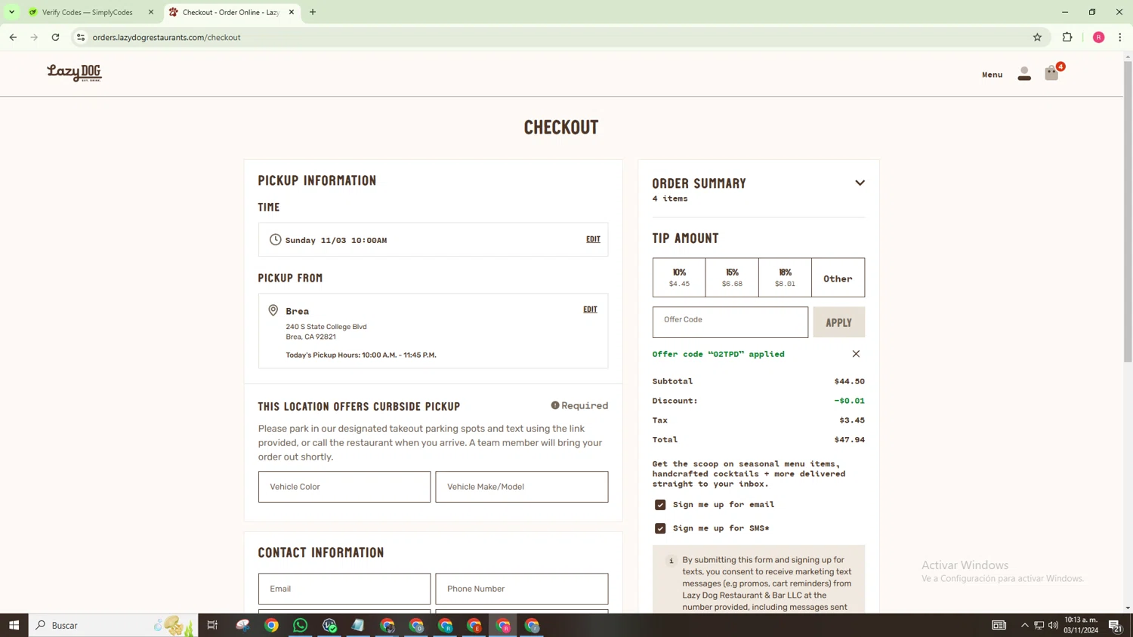This screenshot has height=637, width=1133.
Task: Click the address 240 S State College Blvd
Action: pyautogui.click(x=326, y=327)
